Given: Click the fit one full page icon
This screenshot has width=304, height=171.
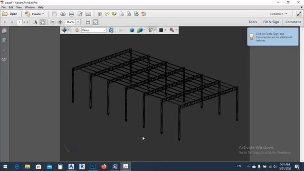Looking at the screenshot, I should click(95, 22).
